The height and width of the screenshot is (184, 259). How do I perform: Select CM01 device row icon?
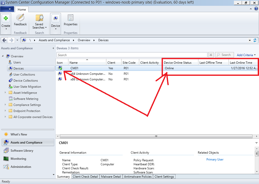[60, 68]
